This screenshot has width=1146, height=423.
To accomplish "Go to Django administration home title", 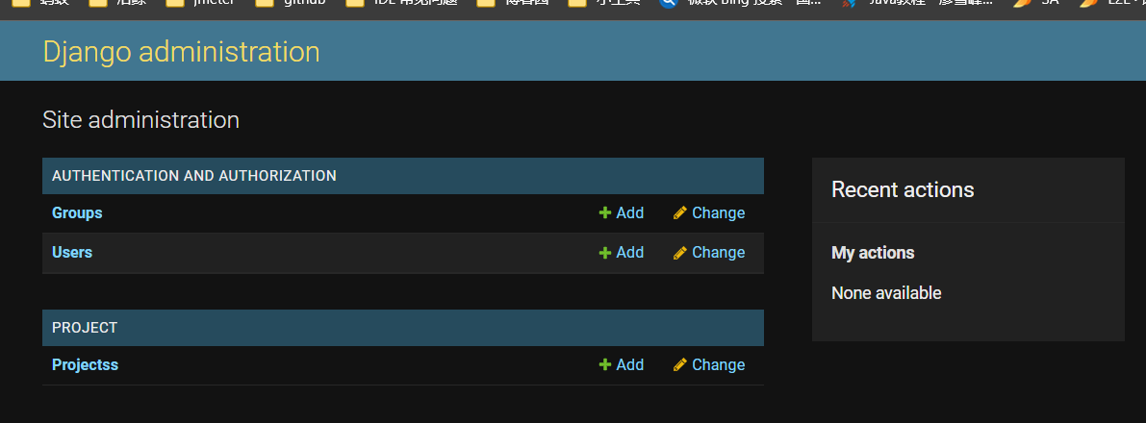I will point(181,52).
